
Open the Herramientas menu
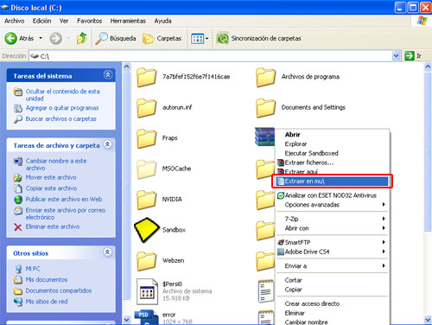(128, 21)
